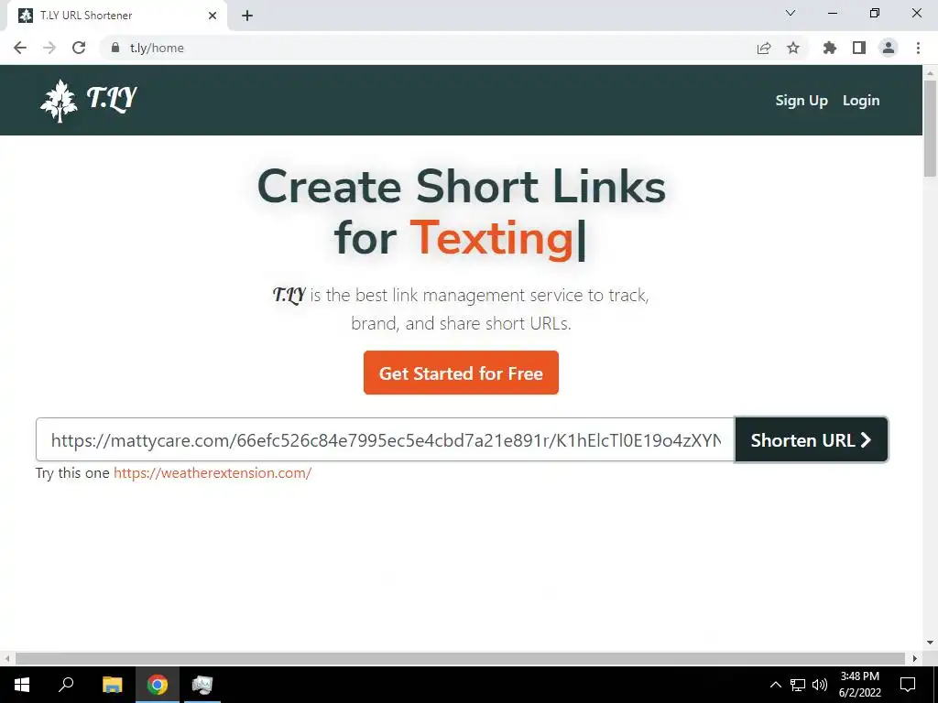Open the monitor app taskbar icon

pos(202,685)
